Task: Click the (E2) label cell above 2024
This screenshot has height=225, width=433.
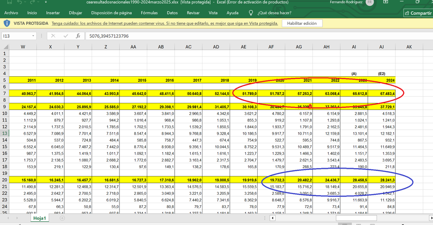Action: point(382,73)
